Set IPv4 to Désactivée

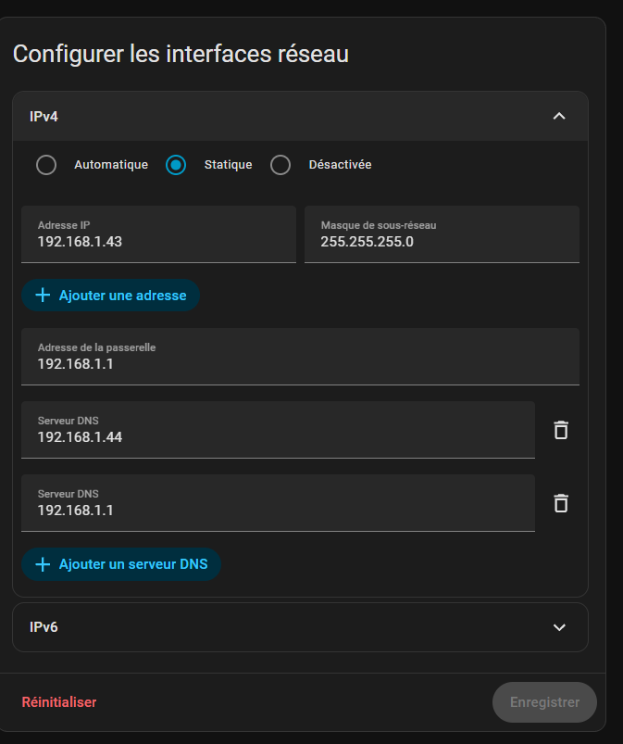pyautogui.click(x=280, y=165)
